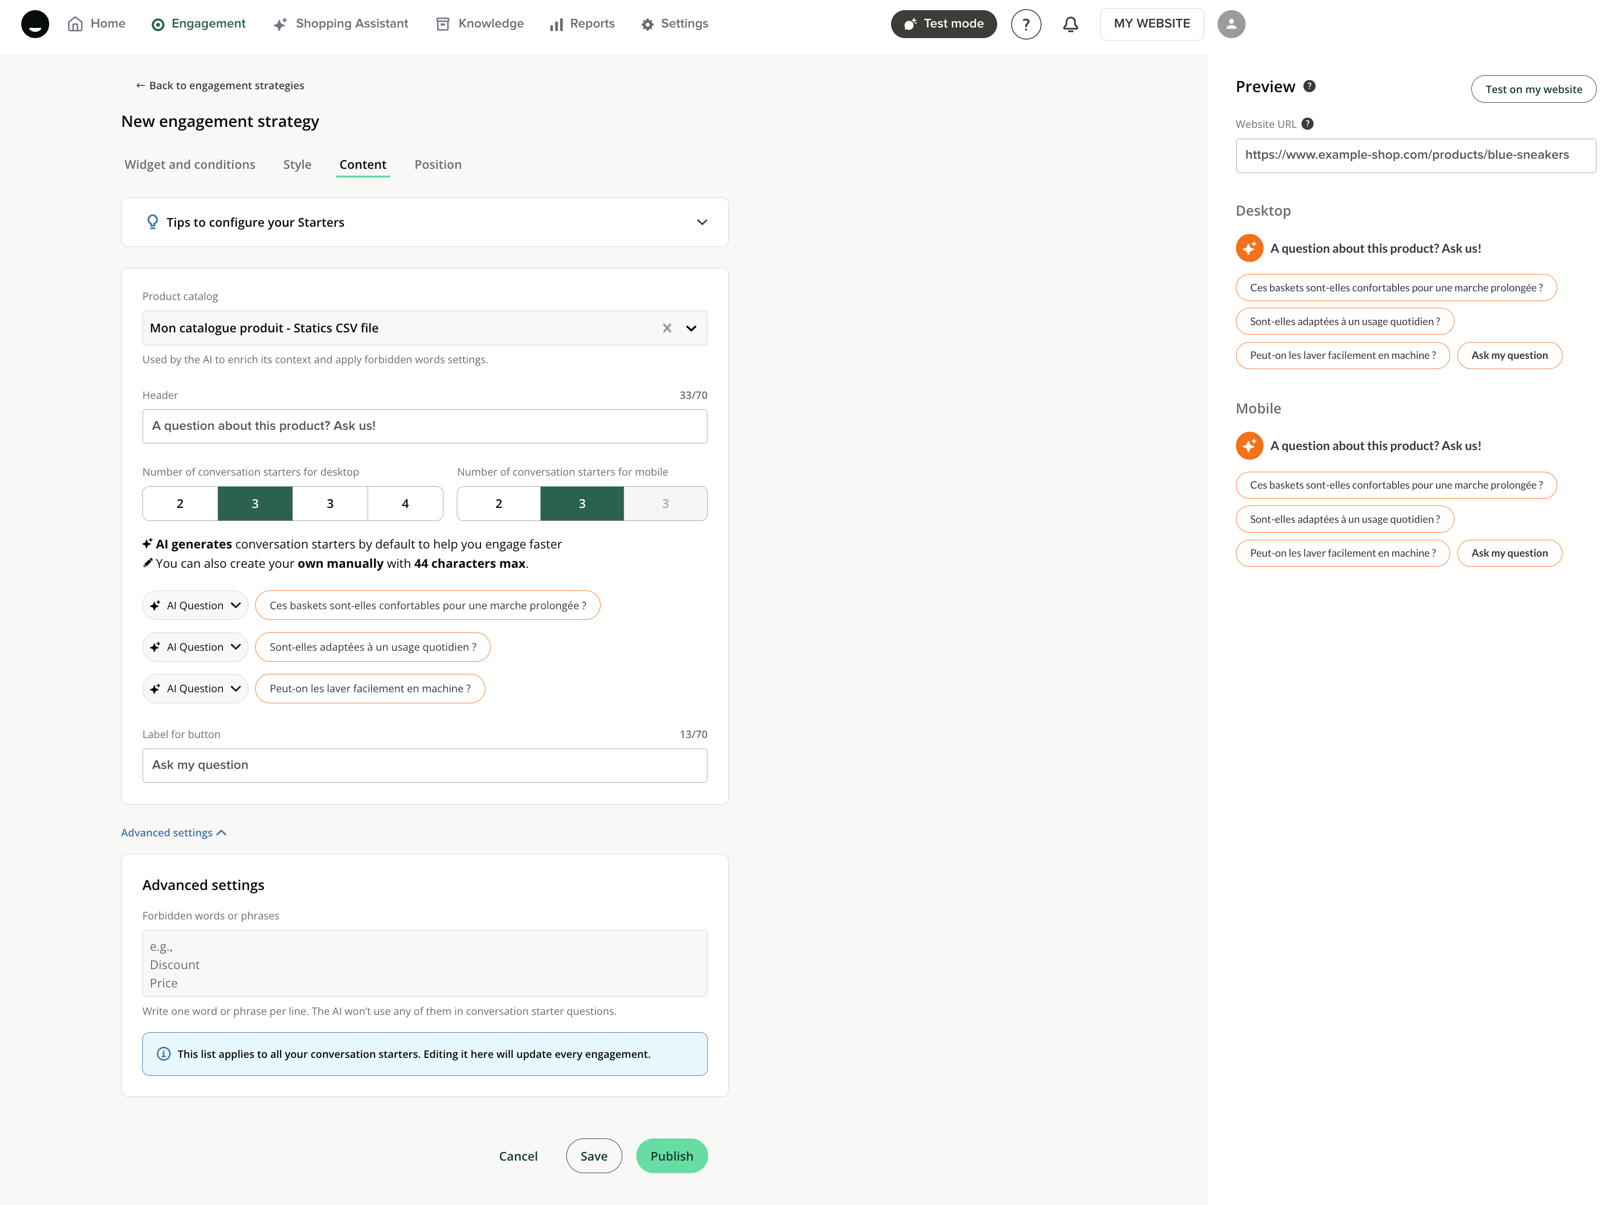Switch to the Style tab
1619x1205 pixels.
coord(297,165)
